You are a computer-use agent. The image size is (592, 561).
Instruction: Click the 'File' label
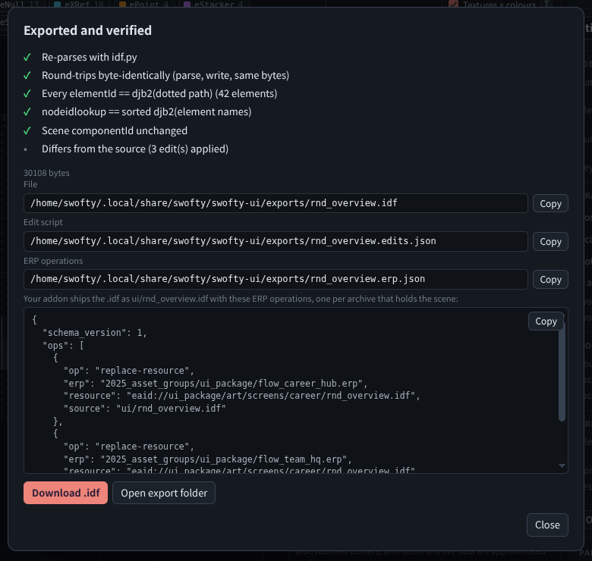click(x=30, y=184)
